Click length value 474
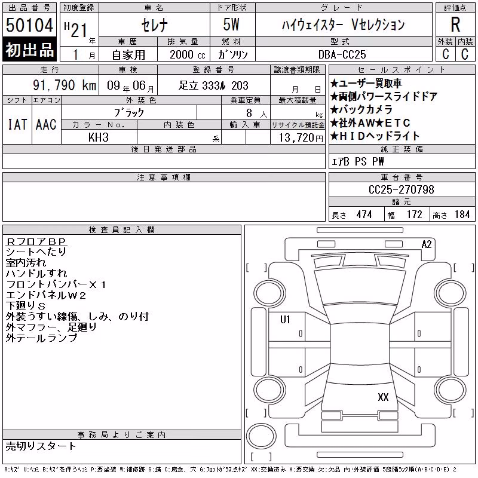 point(364,215)
